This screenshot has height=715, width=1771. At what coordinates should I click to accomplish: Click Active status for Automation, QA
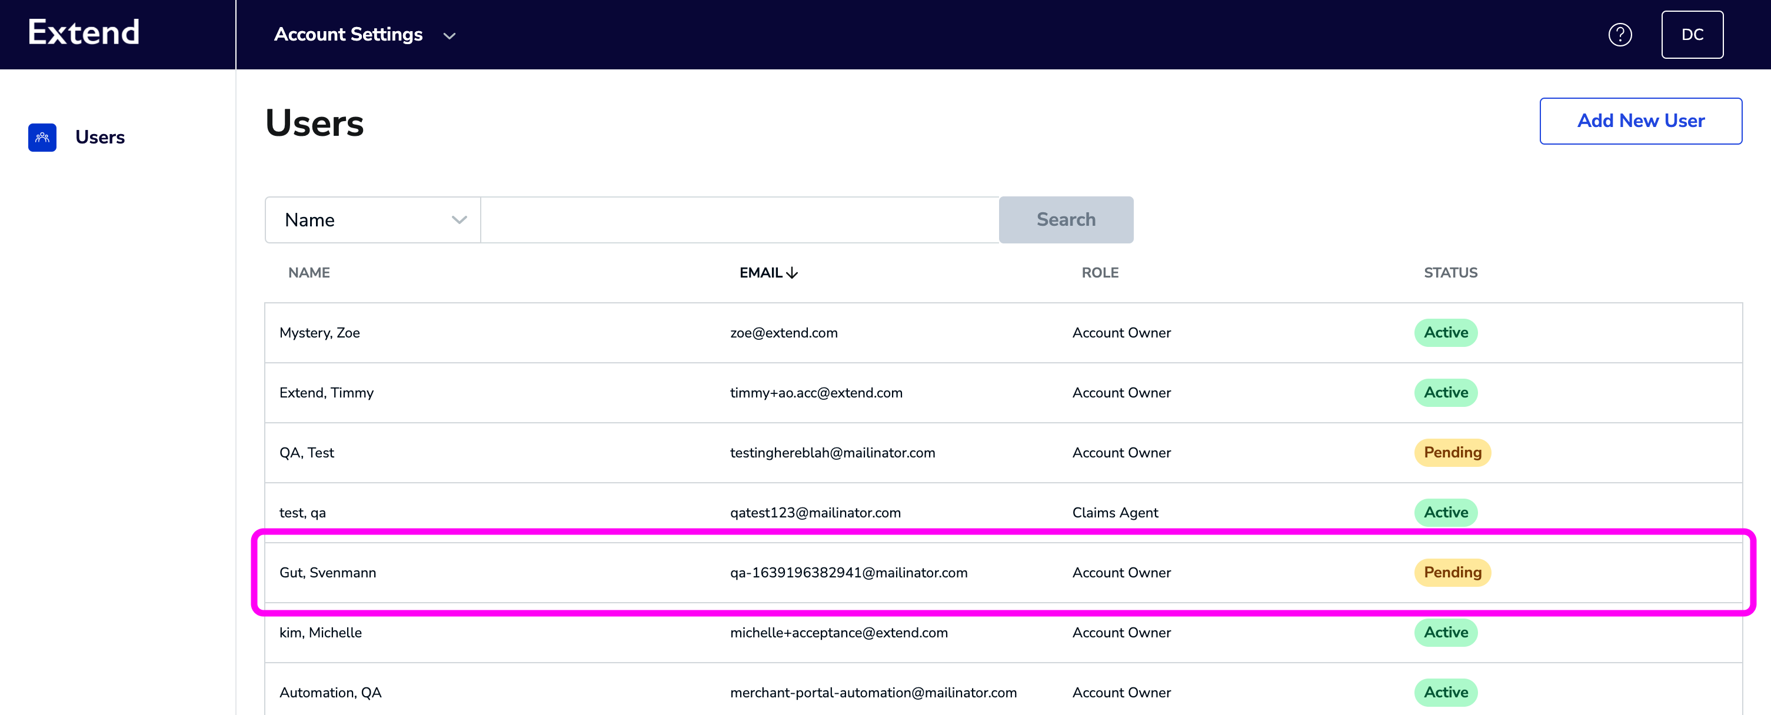click(x=1446, y=692)
